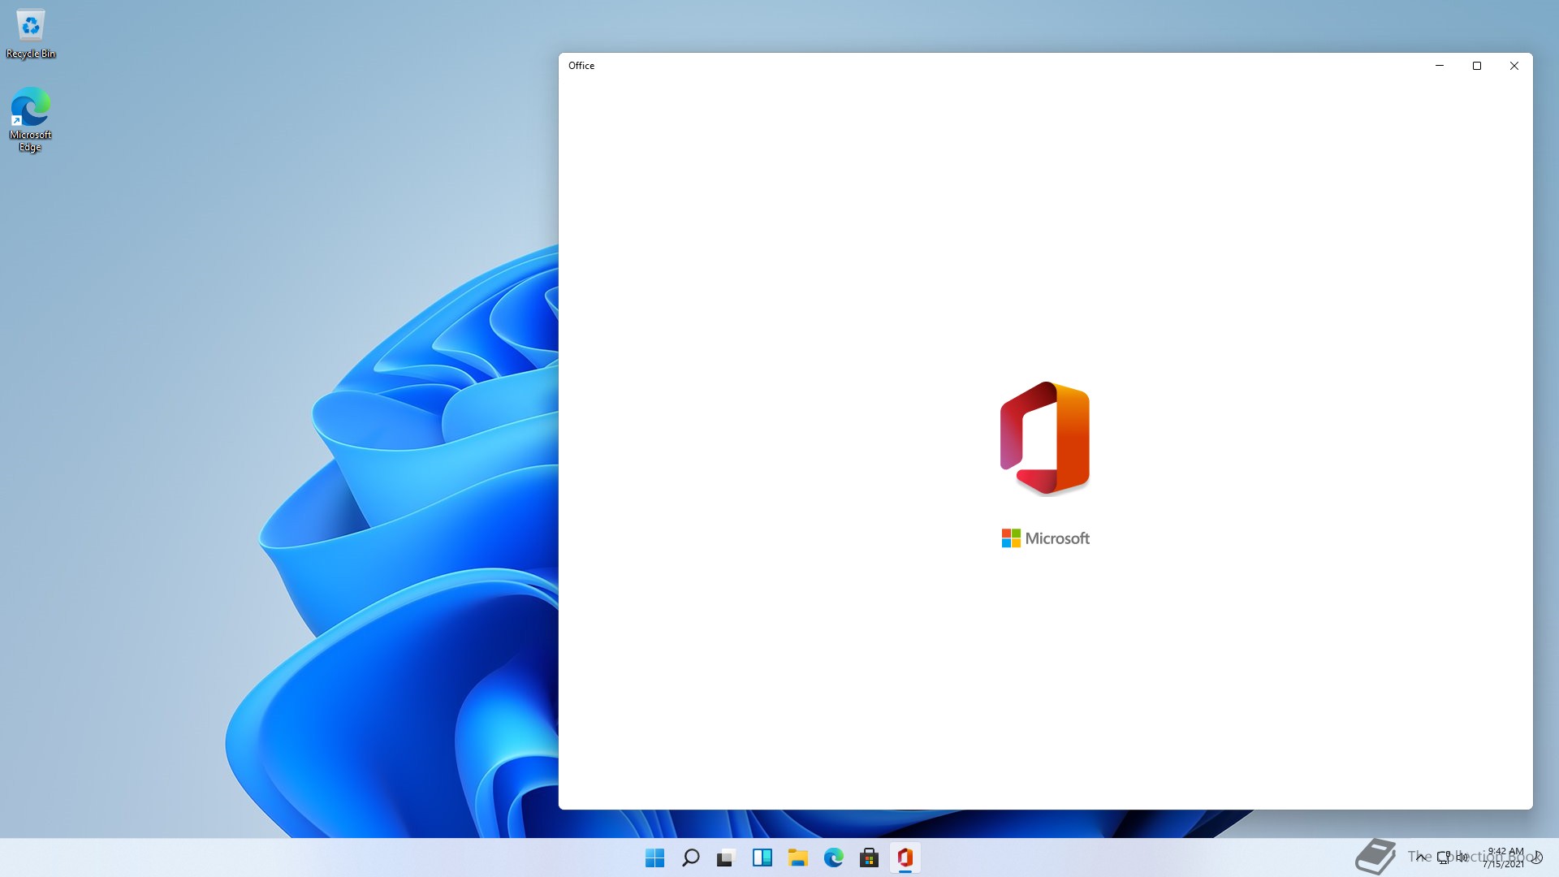Open the Widgets panel icon

click(x=762, y=858)
